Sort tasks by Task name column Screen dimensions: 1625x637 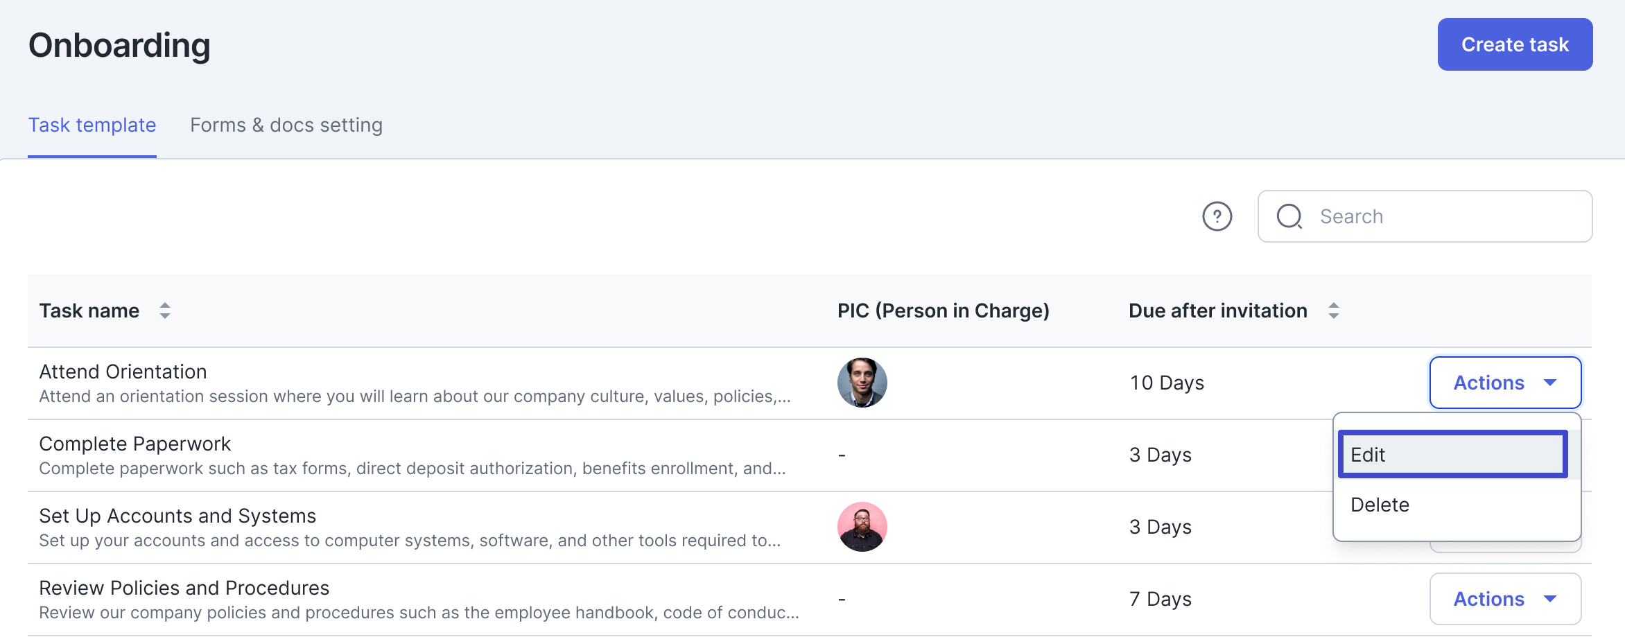tap(165, 311)
